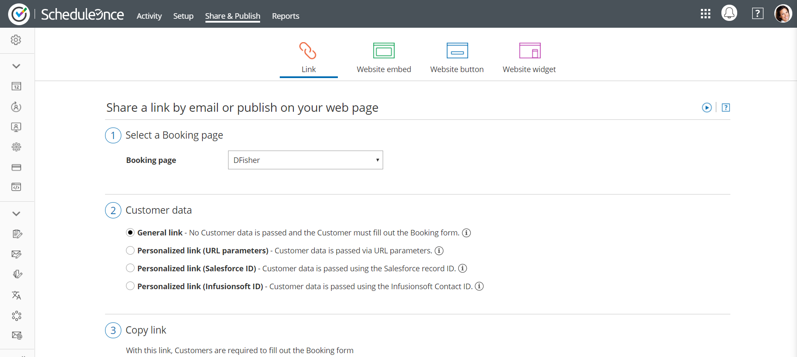Click the 'Select a Booking page' heading
Screen dimensions: 797x357
click(174, 135)
